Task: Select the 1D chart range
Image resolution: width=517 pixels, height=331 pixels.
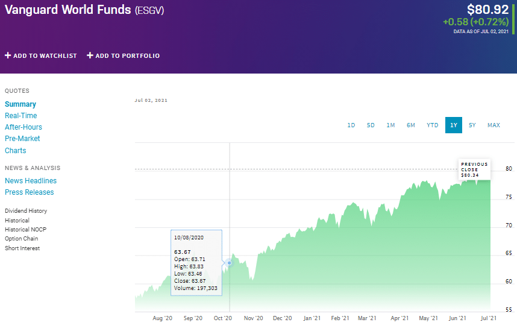Action: (351, 125)
